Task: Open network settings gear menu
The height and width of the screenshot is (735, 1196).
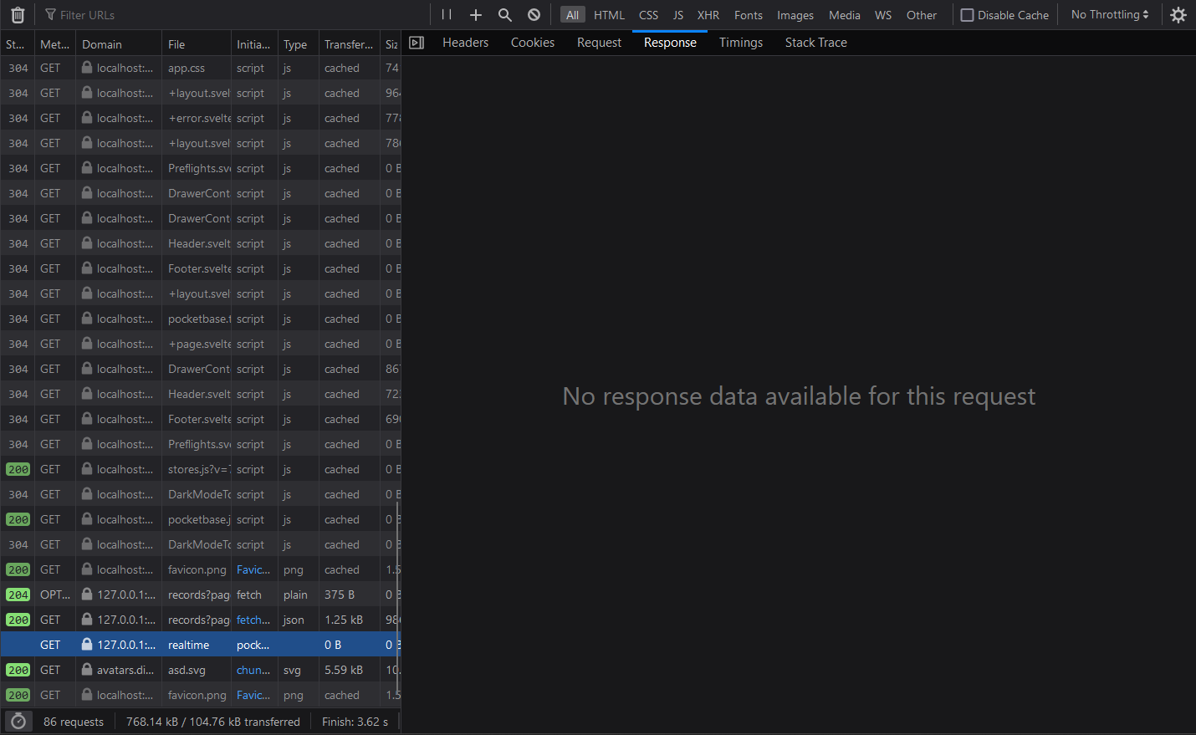Action: 1178,15
